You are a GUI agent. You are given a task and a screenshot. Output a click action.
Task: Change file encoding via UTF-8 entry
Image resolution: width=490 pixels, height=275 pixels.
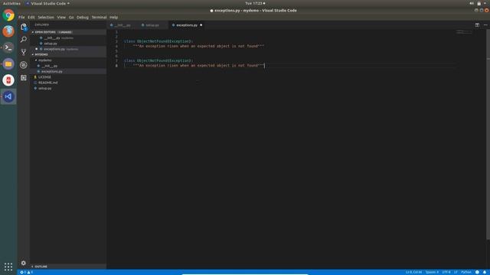pos(446,272)
